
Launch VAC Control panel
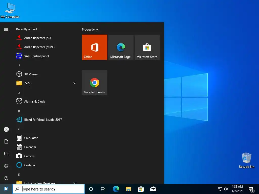pos(46,56)
